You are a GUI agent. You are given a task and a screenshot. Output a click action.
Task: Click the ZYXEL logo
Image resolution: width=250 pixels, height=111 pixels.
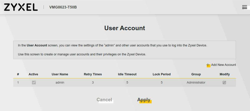tap(21, 7)
